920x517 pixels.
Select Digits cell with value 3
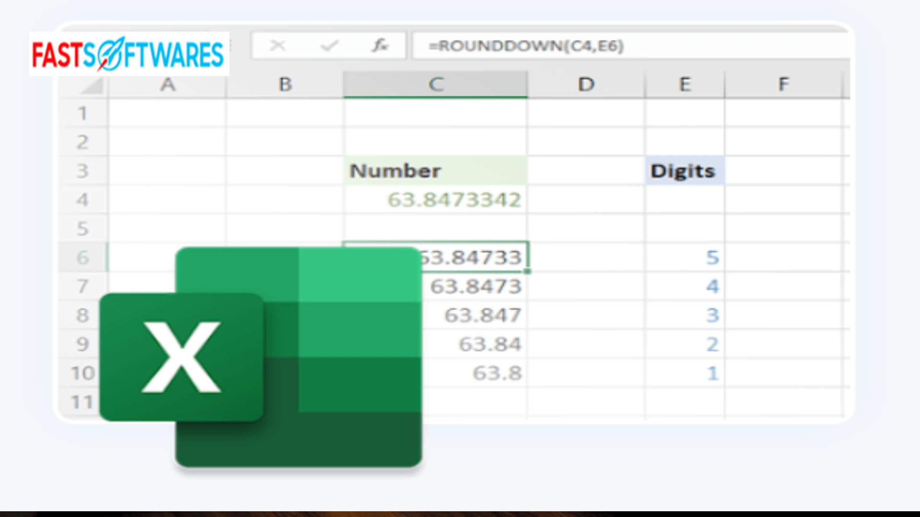685,315
